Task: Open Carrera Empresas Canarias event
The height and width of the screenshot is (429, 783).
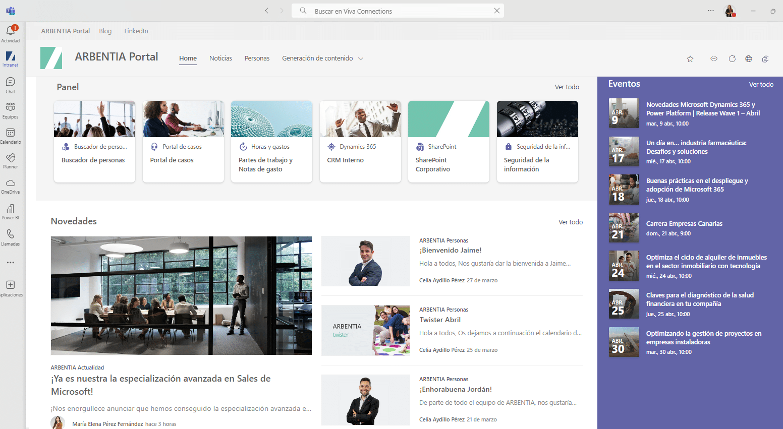Action: pos(684,224)
